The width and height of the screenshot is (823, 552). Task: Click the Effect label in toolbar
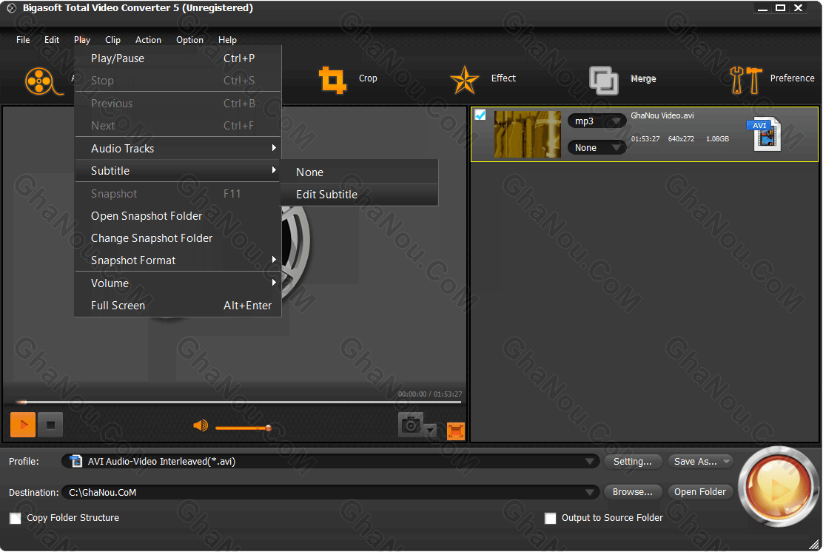[x=503, y=78]
